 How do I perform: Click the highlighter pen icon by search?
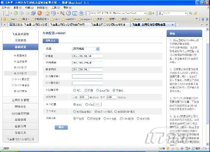pyautogui.click(x=195, y=13)
